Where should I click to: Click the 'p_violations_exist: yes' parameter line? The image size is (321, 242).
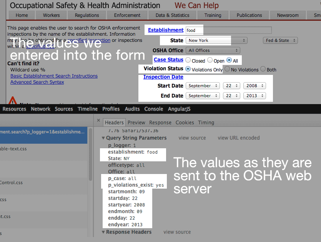(136, 185)
